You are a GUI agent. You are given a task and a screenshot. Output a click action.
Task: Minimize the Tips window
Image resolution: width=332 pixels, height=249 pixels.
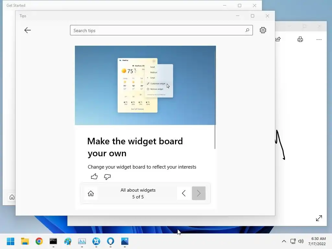tap(238, 16)
